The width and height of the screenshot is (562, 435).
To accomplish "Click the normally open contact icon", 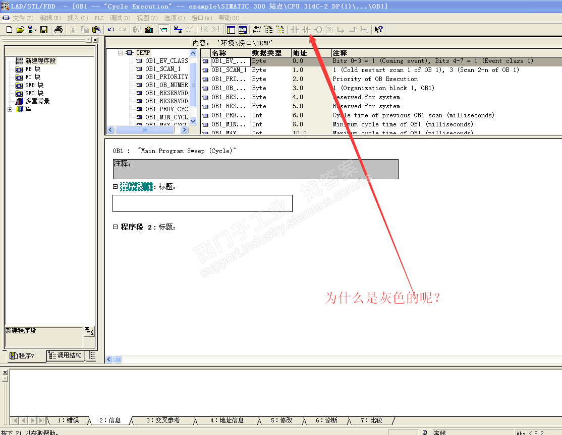I will point(295,30).
